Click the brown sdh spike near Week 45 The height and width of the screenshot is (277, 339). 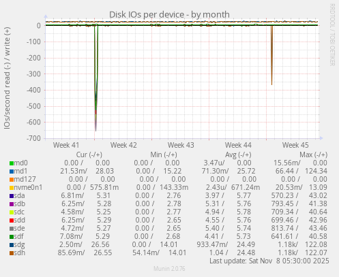click(271, 55)
